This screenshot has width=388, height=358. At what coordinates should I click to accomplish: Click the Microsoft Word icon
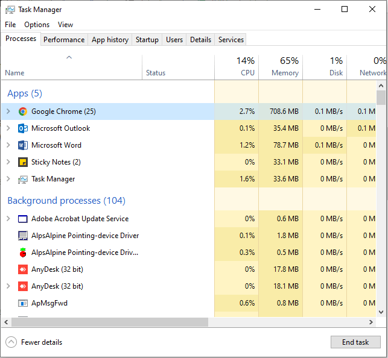23,145
